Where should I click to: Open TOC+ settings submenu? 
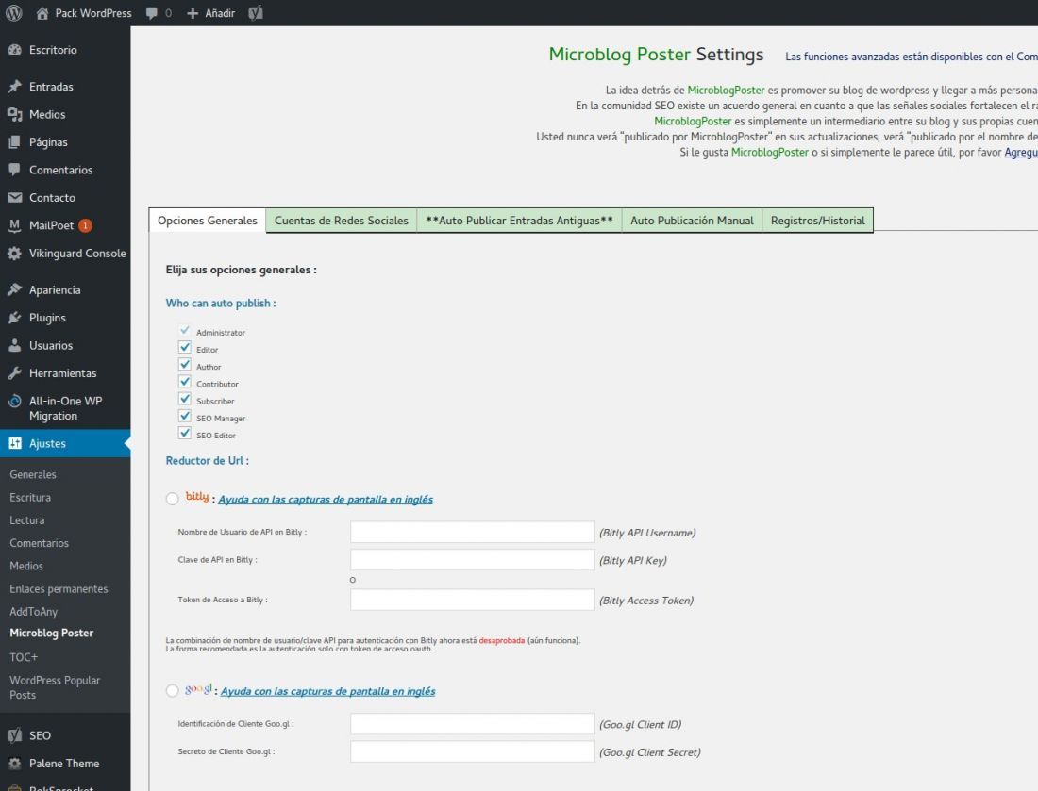24,657
